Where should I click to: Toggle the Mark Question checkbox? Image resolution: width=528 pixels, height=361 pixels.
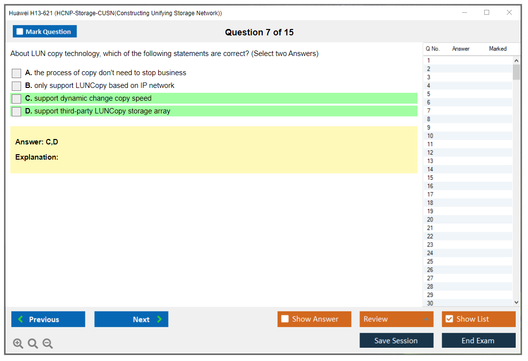[20, 32]
